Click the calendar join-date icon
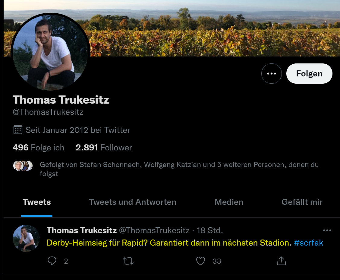The image size is (340, 280). [x=18, y=130]
